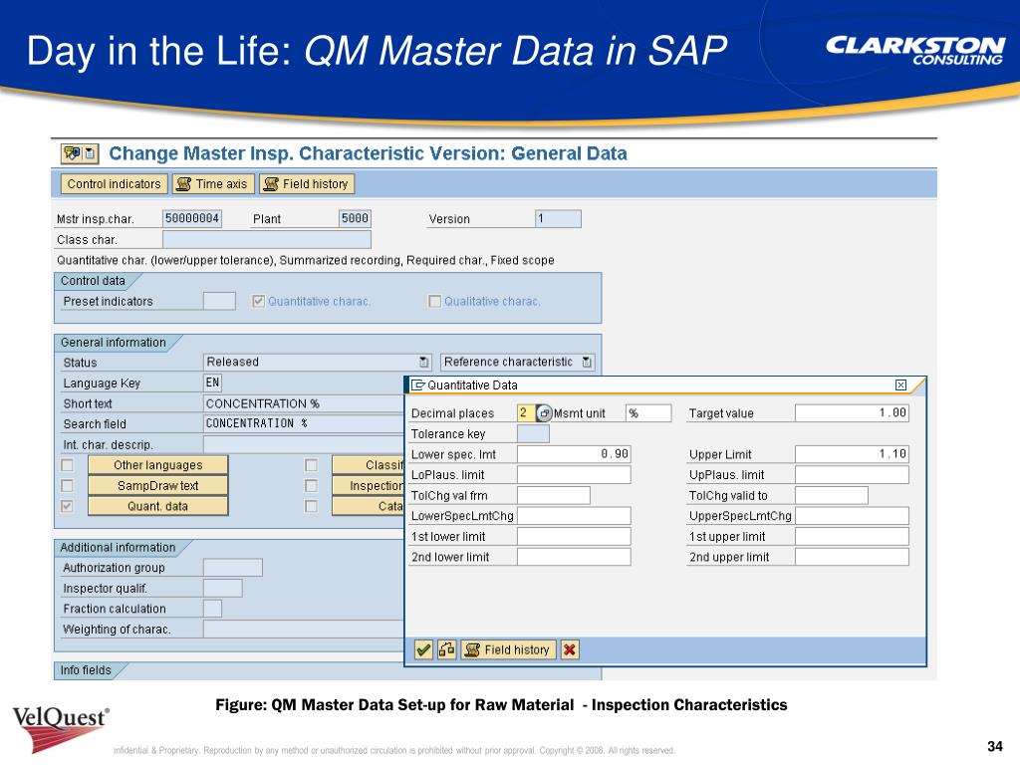The height and width of the screenshot is (765, 1020).
Task: Click the Upper Limit field
Action: (x=853, y=454)
